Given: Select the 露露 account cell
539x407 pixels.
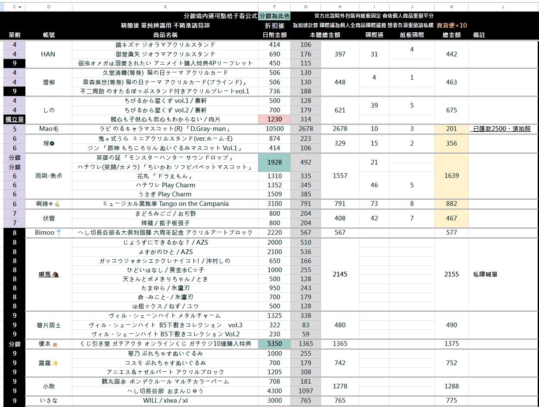Looking at the screenshot, I should [49, 363].
